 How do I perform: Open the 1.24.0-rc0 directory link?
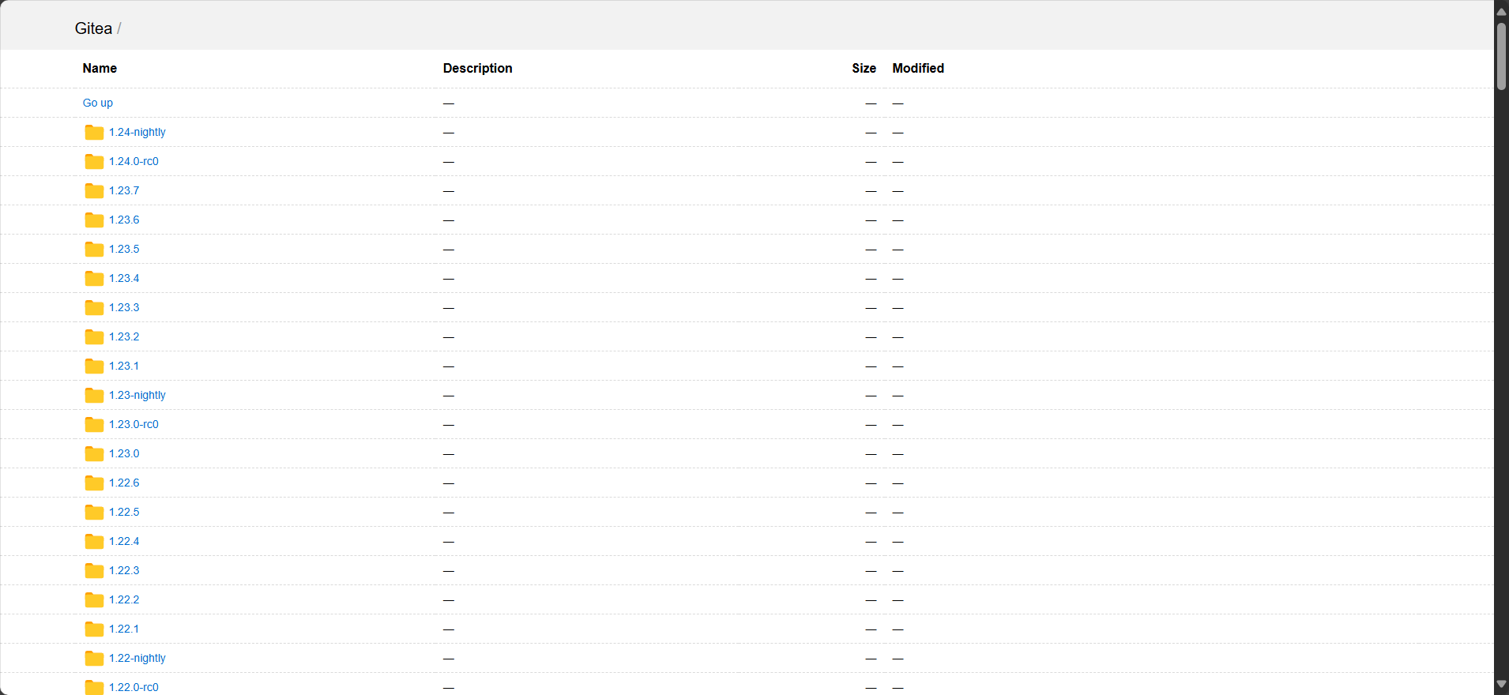[x=134, y=161]
